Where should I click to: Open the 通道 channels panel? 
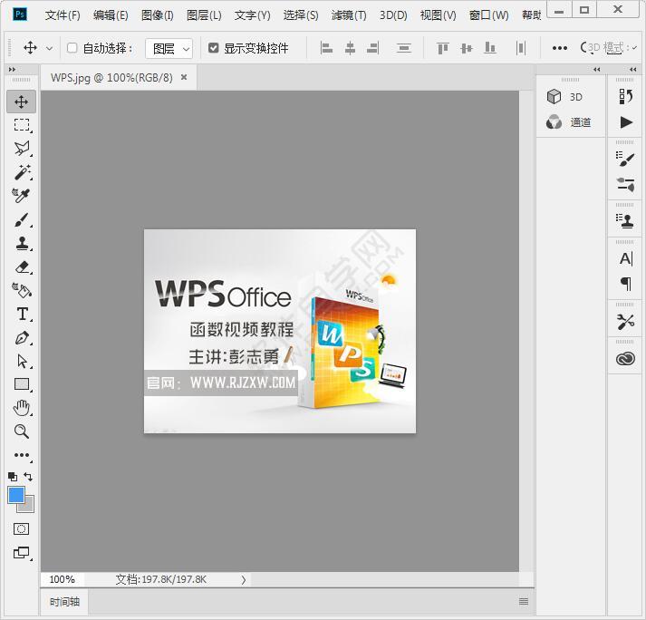click(x=570, y=122)
